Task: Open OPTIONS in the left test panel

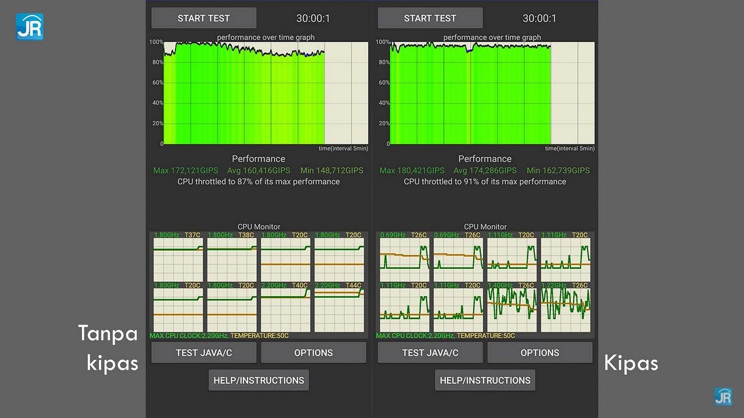Action: 313,352
